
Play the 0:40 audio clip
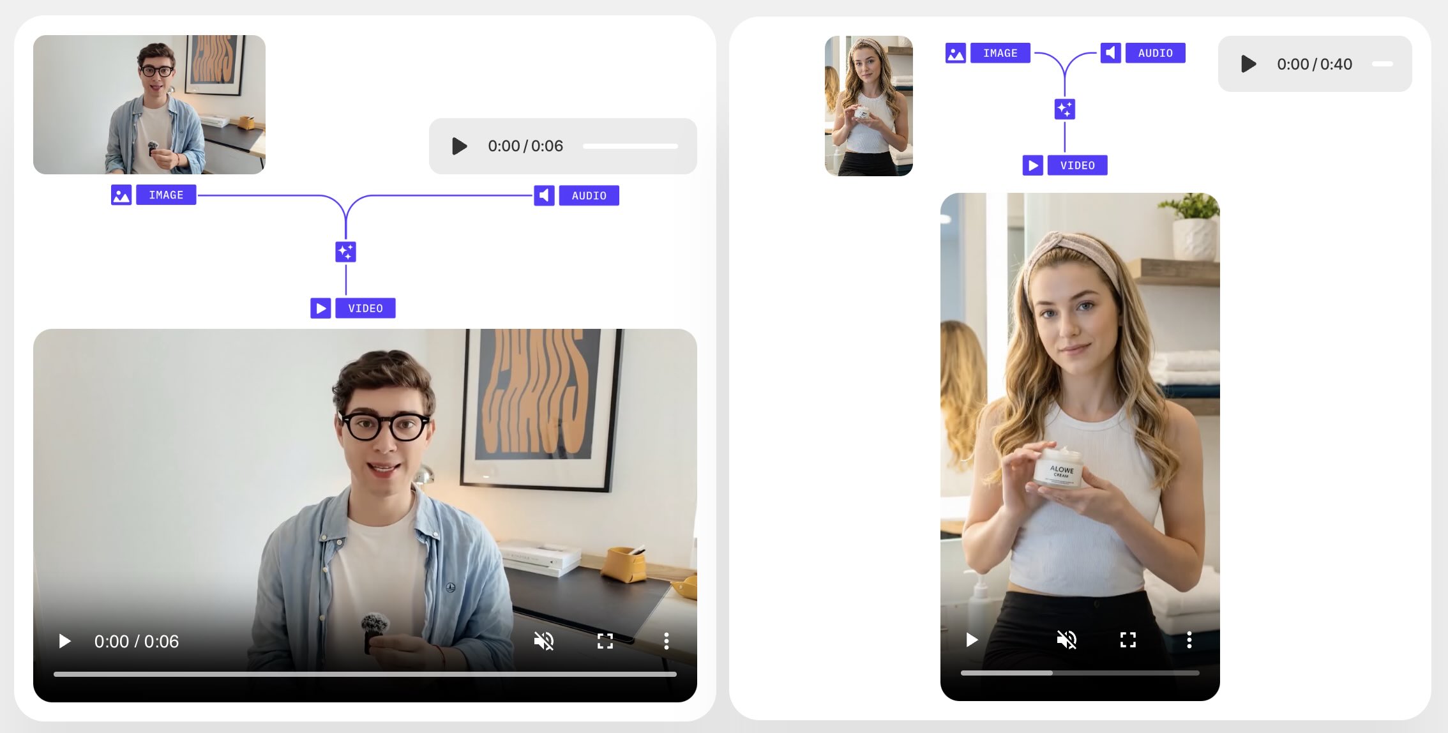click(1248, 64)
